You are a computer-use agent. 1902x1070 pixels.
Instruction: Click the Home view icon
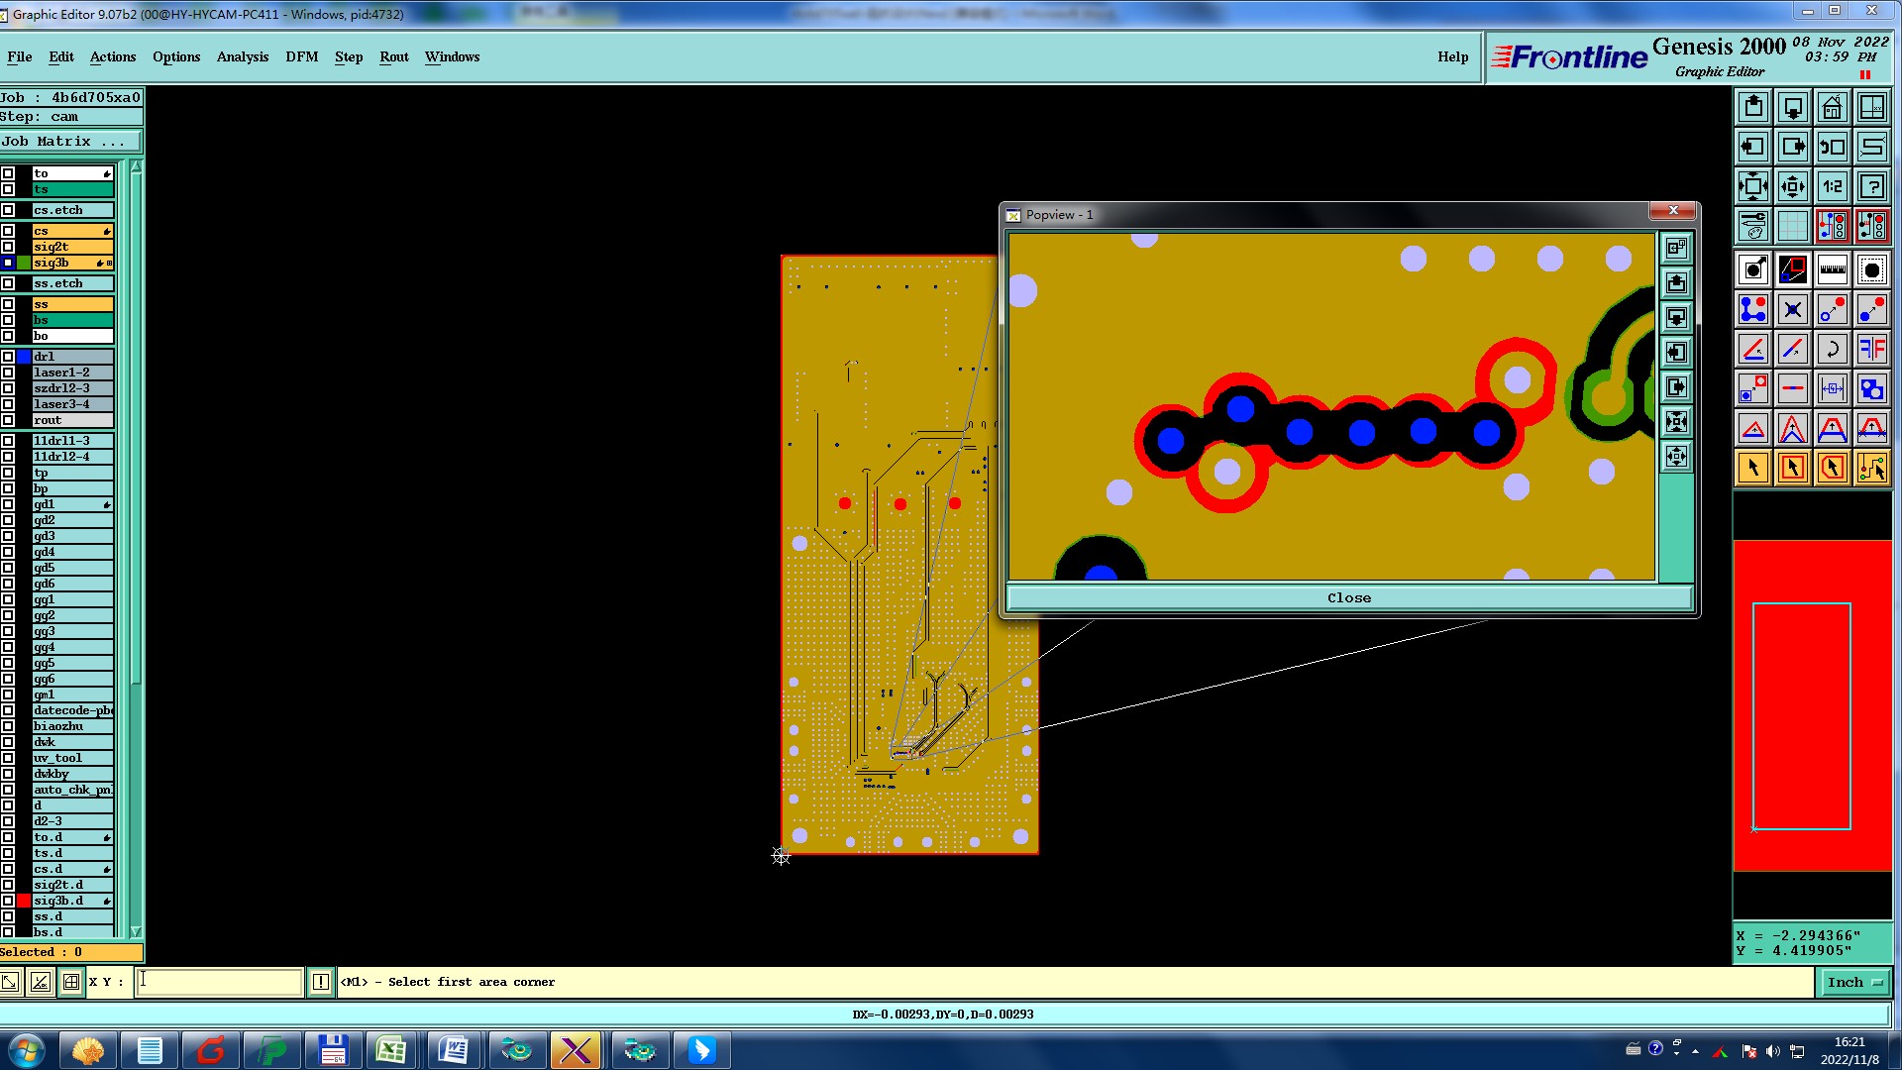1832,107
